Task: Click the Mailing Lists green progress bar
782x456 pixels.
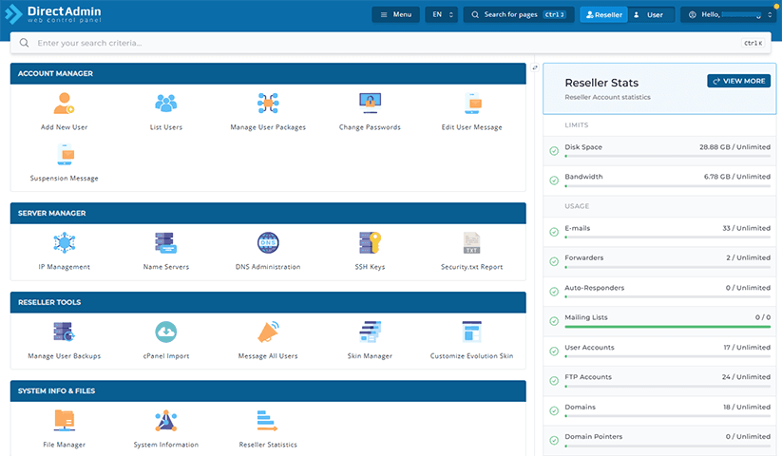Action: [667, 327]
